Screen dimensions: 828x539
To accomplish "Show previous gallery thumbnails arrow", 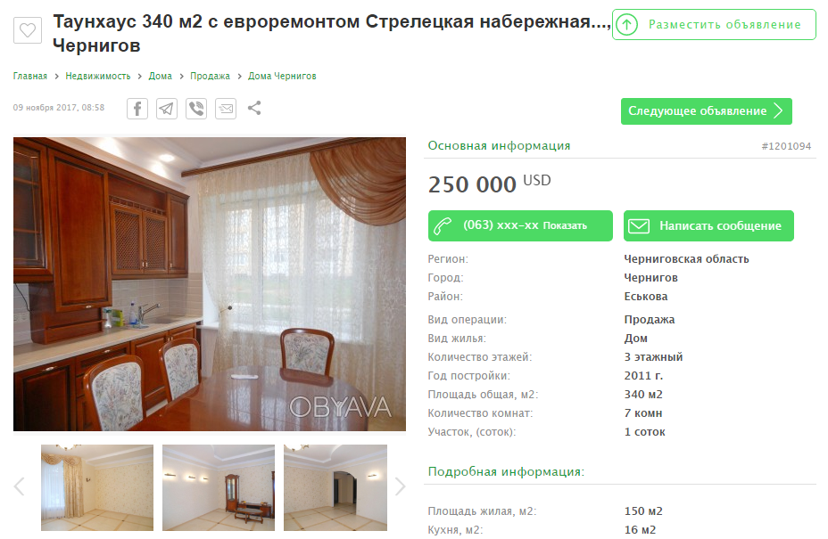I will tap(20, 486).
